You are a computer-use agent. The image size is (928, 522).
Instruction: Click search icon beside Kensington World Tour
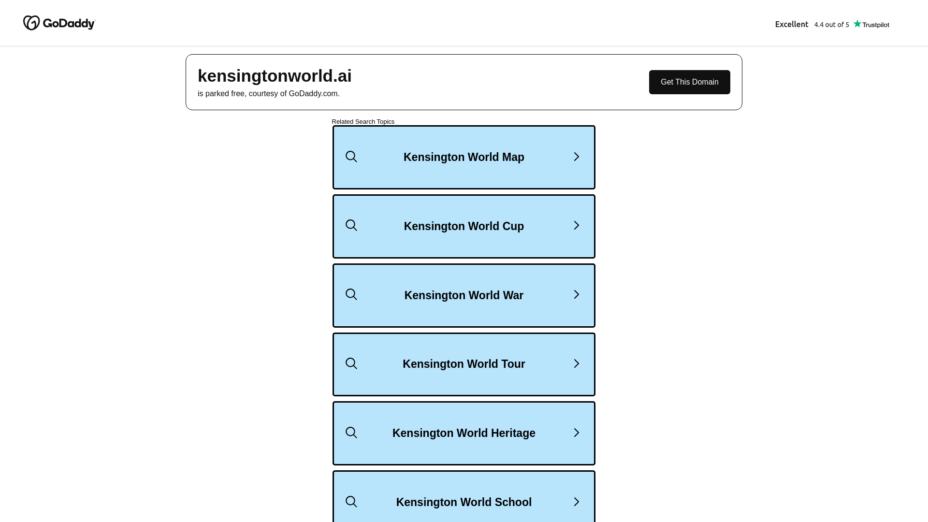(351, 363)
